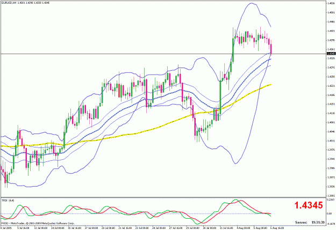The height and width of the screenshot is (230, 336).
Task: Click the green TRIX line in the indicator window
Action: tap(235, 199)
